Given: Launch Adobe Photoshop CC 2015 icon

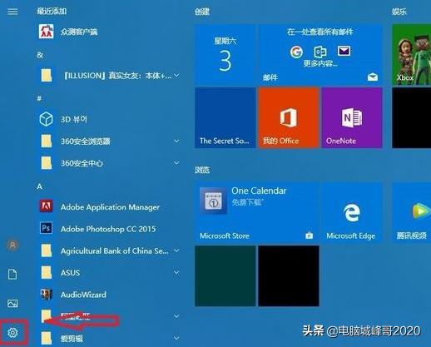Looking at the screenshot, I should click(46, 228).
